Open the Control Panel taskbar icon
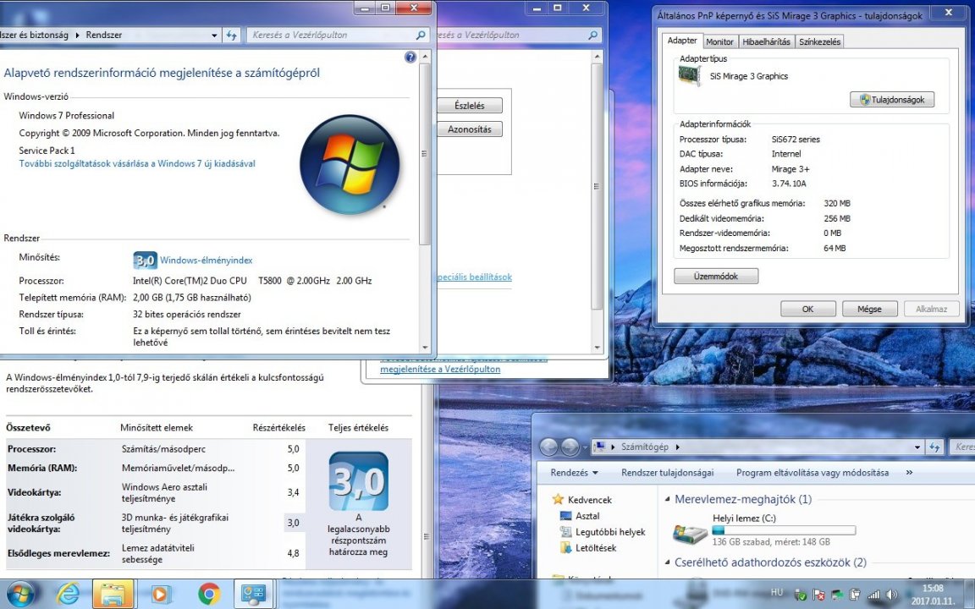Screen dimensions: 975x609 coord(254,594)
